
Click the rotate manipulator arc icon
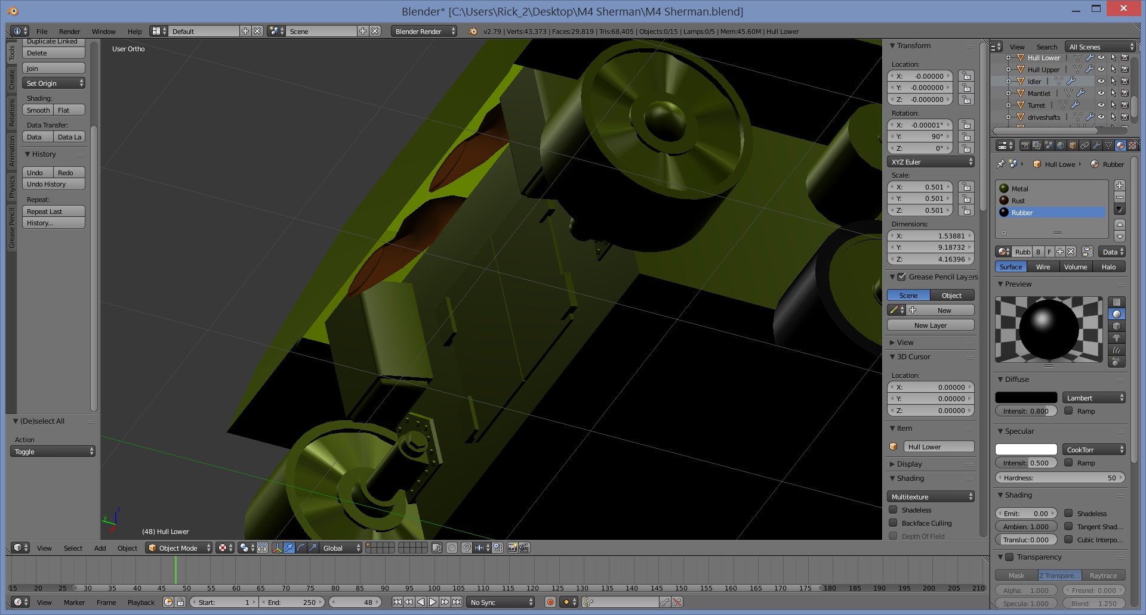point(301,548)
